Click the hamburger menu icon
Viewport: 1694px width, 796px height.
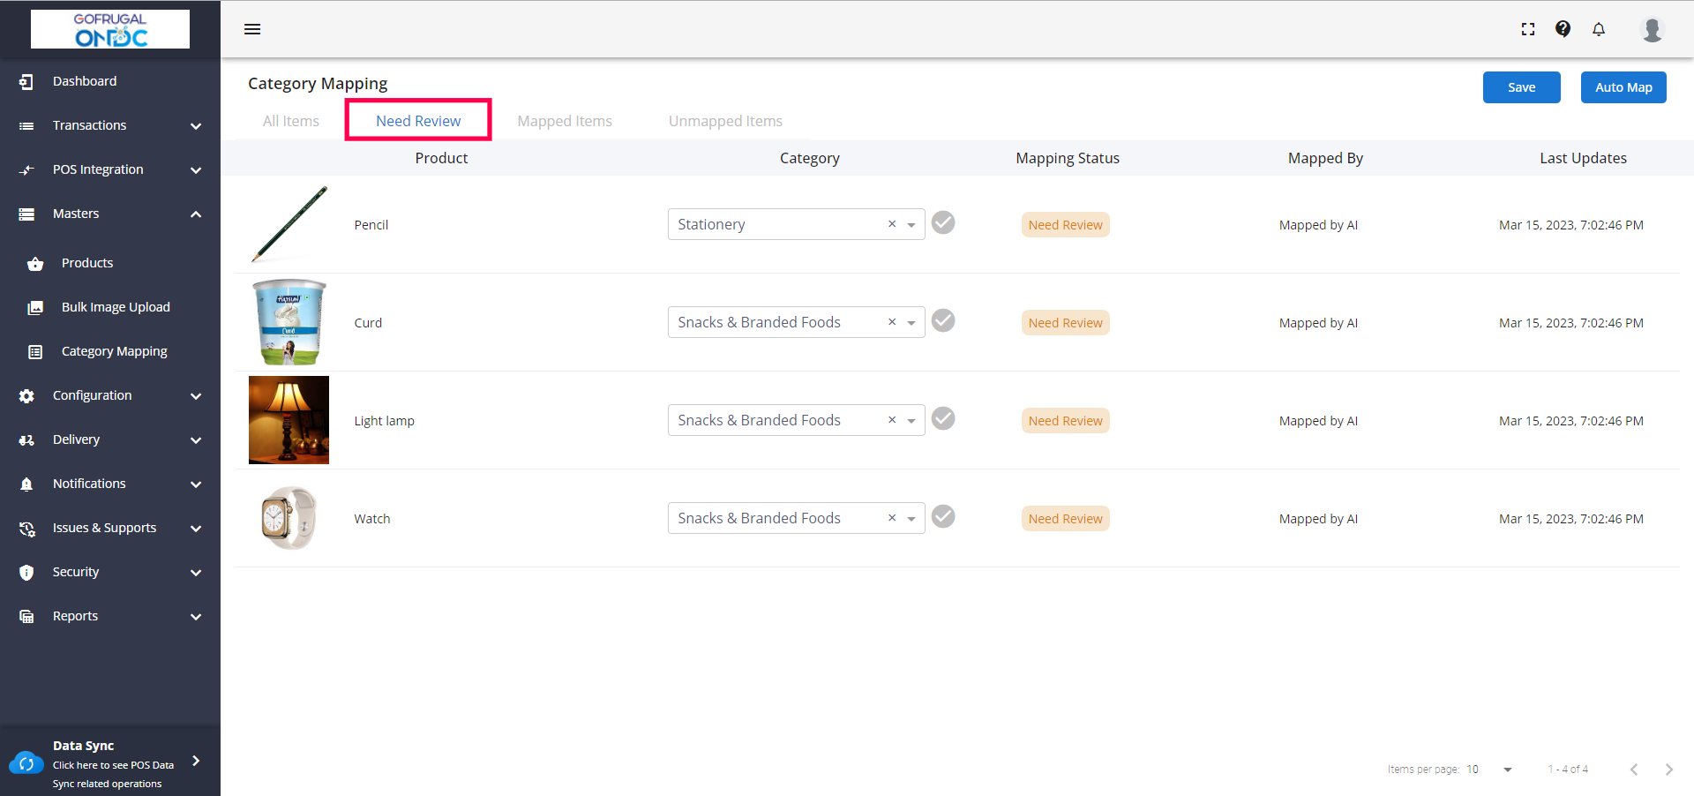pyautogui.click(x=252, y=29)
